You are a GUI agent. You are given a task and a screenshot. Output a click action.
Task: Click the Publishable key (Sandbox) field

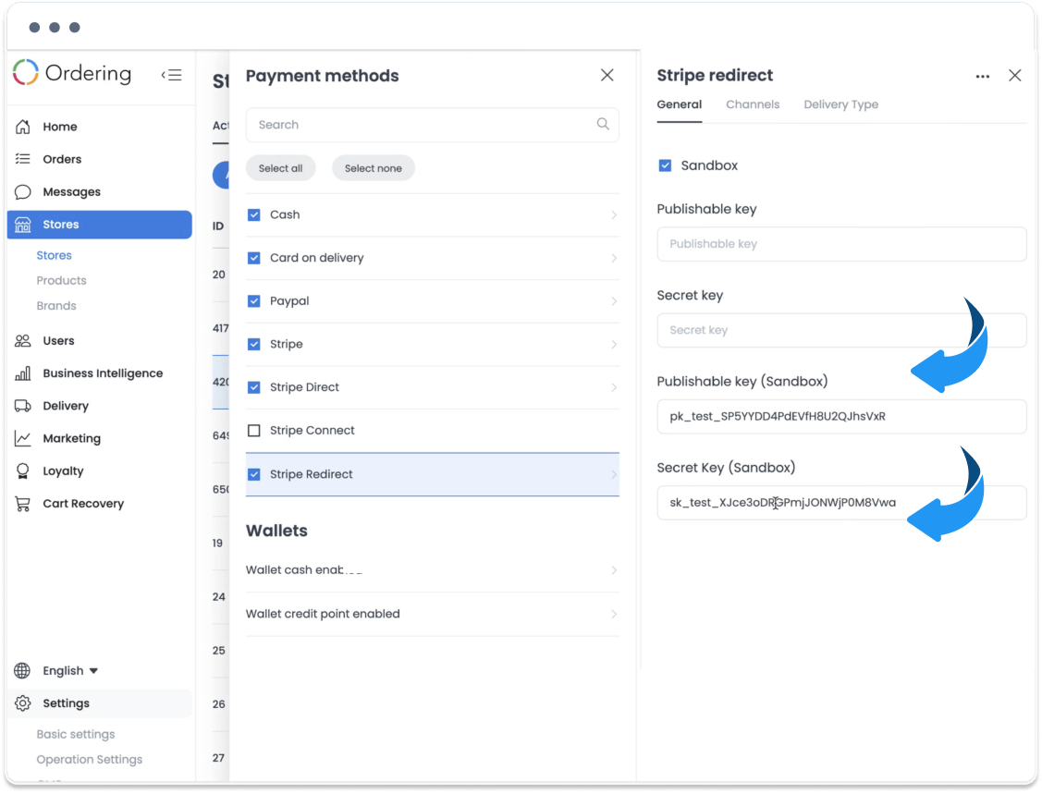click(x=841, y=417)
